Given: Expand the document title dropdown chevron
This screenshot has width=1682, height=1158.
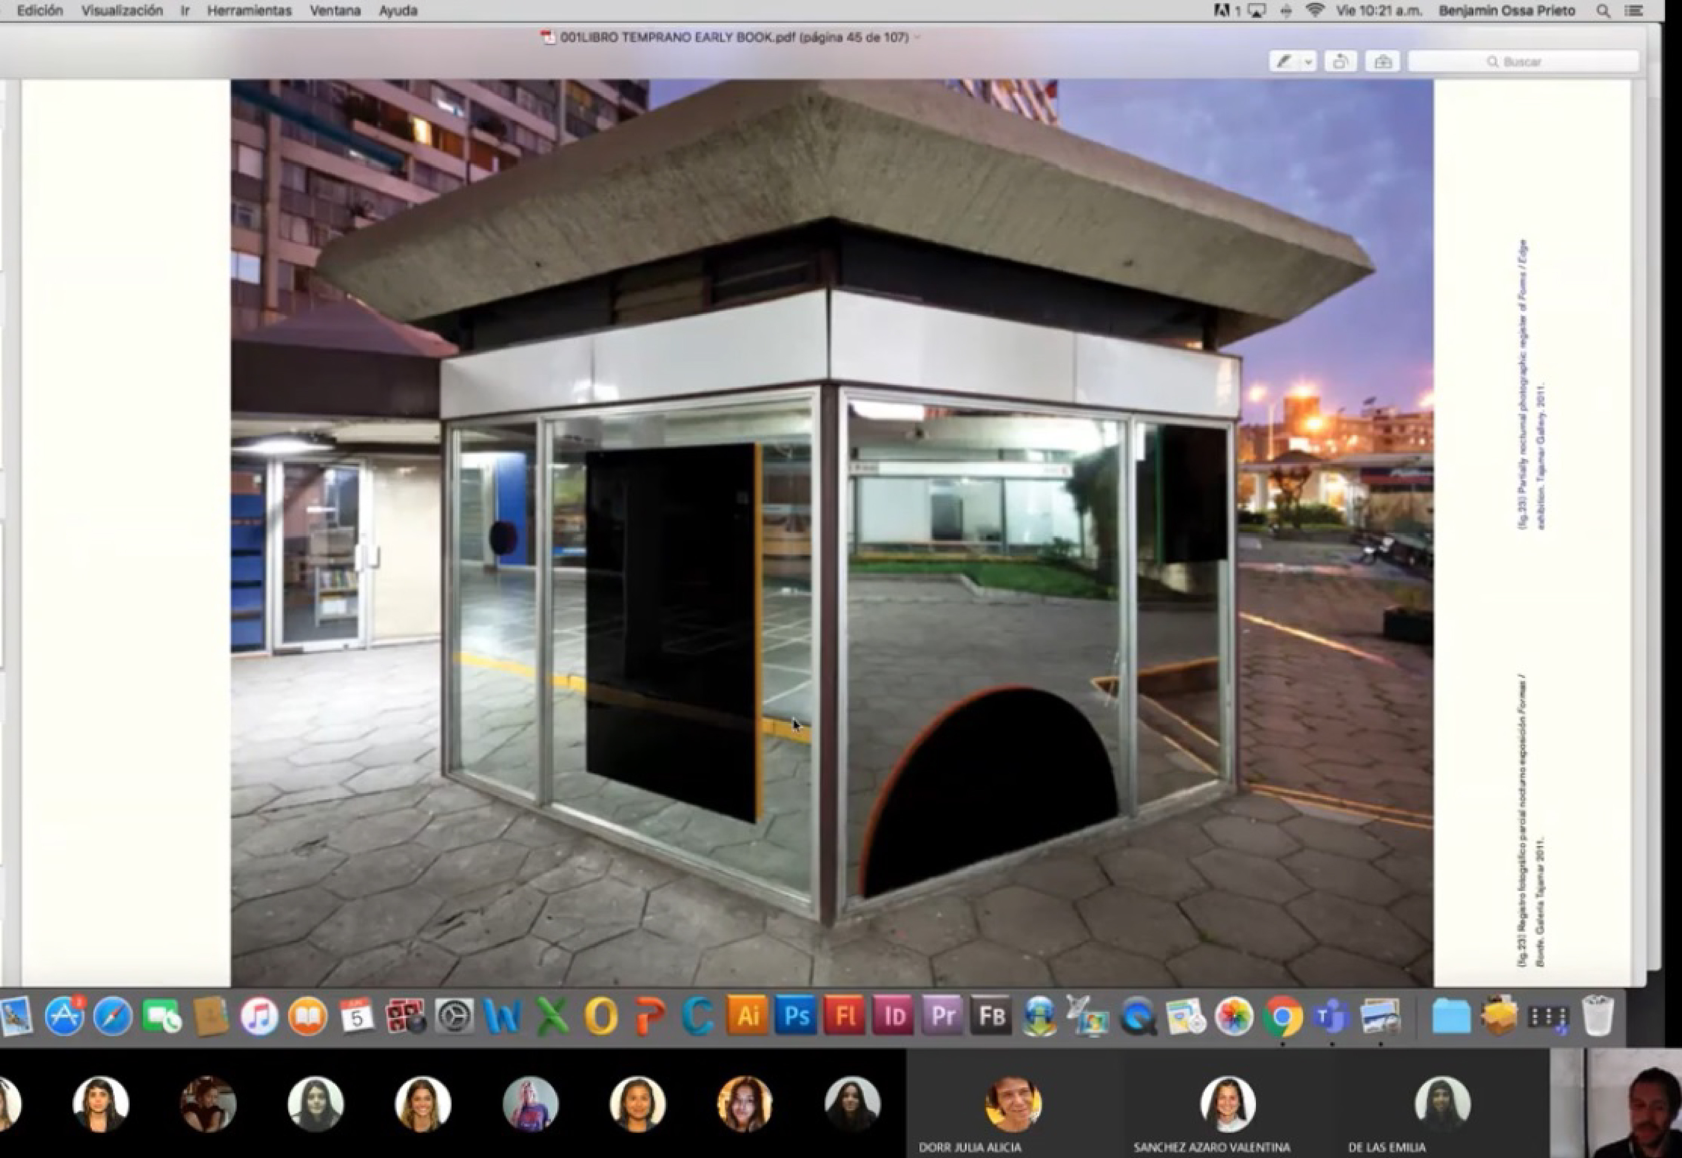Looking at the screenshot, I should click(917, 37).
